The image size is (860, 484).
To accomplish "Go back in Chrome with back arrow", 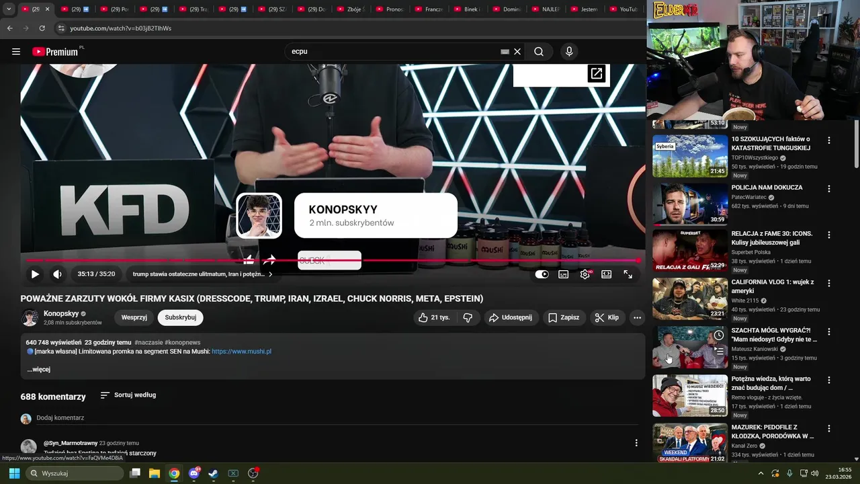I will point(9,28).
